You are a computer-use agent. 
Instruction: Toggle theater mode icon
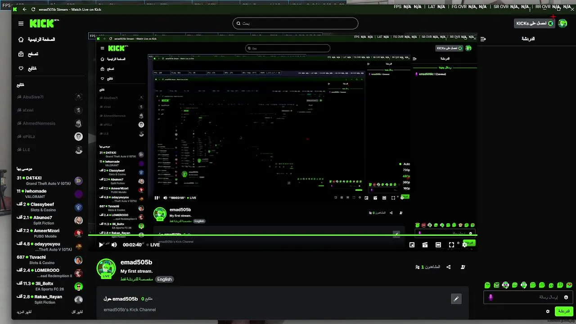pyautogui.click(x=438, y=245)
